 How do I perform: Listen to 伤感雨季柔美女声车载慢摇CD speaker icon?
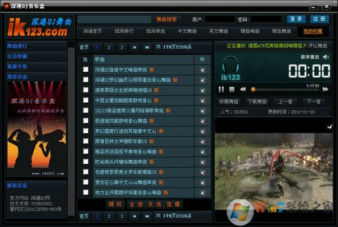click(202, 173)
